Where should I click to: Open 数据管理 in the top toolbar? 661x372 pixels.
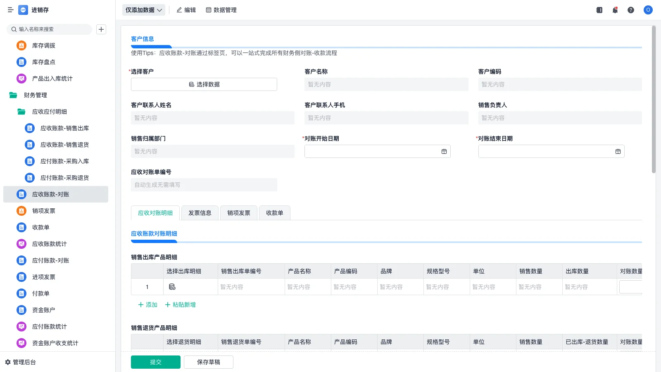click(x=221, y=10)
